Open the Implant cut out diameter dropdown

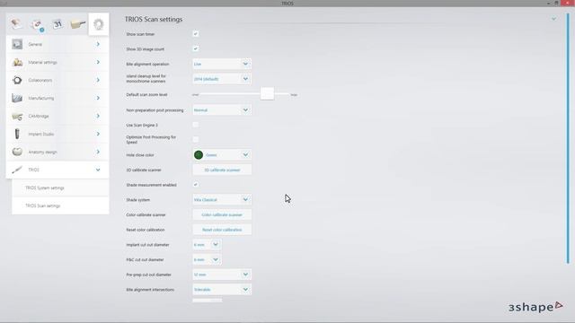tap(207, 244)
